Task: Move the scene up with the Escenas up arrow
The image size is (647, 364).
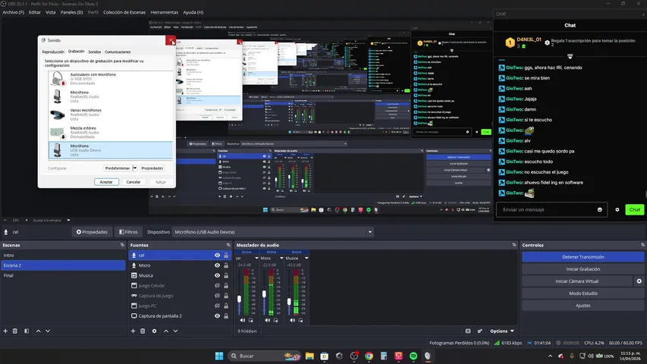Action: click(39, 331)
